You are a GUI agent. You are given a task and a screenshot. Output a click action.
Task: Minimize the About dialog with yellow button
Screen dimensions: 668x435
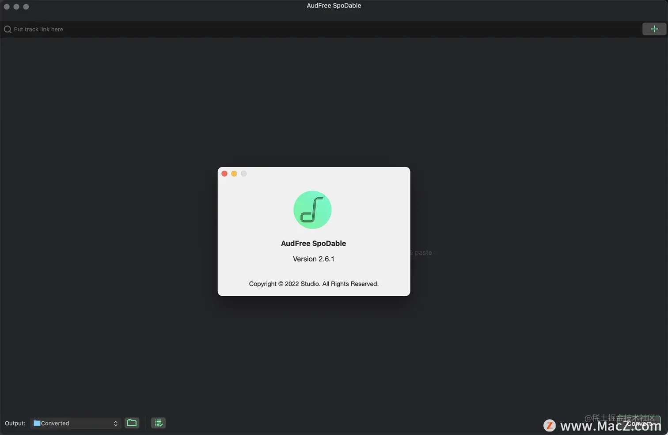(x=234, y=174)
